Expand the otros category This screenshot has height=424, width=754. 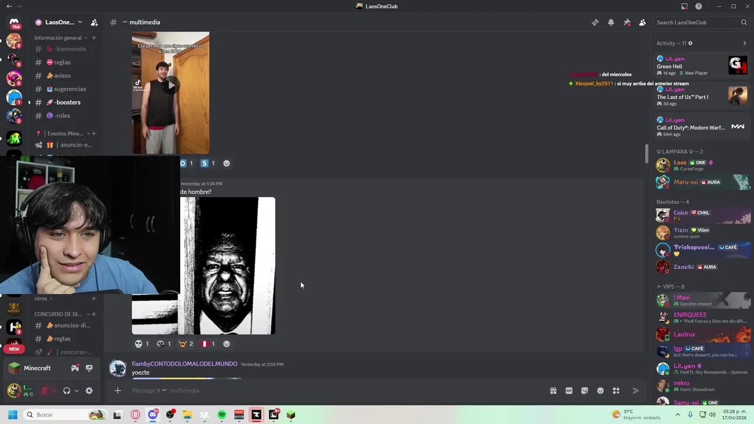click(x=43, y=299)
